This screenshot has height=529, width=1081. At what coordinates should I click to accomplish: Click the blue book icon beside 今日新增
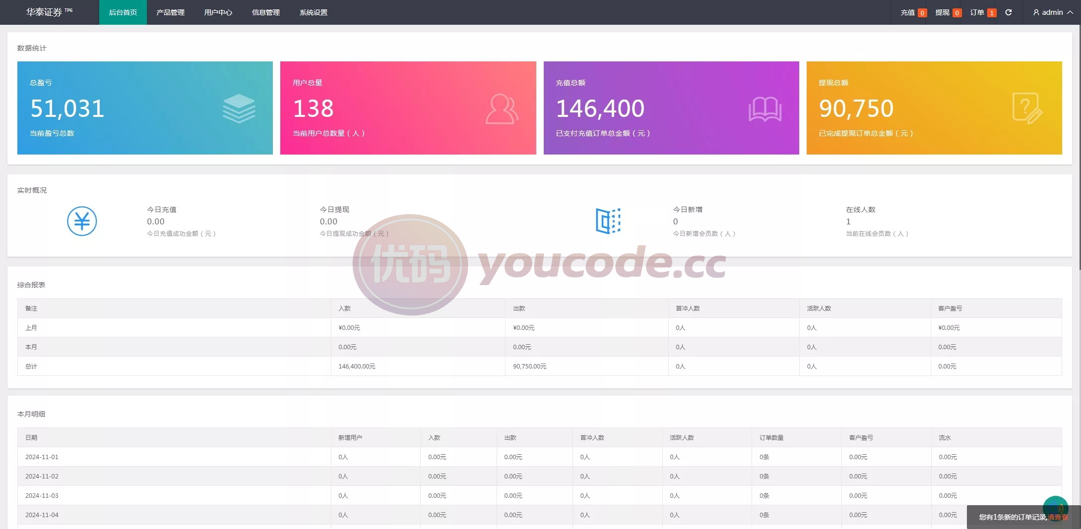coord(608,221)
